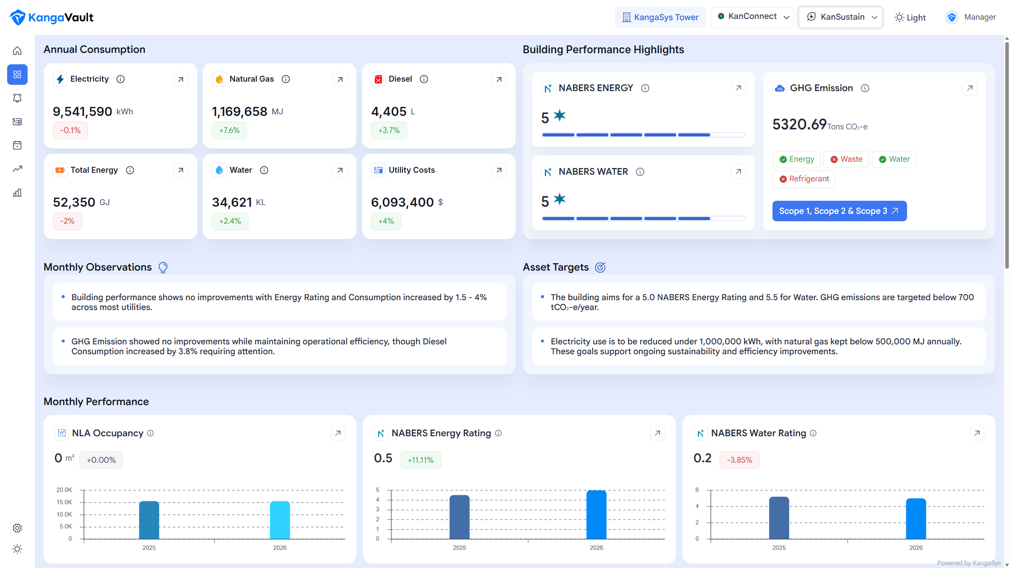Click the KangaVault logo
1010x568 pixels.
click(51, 17)
